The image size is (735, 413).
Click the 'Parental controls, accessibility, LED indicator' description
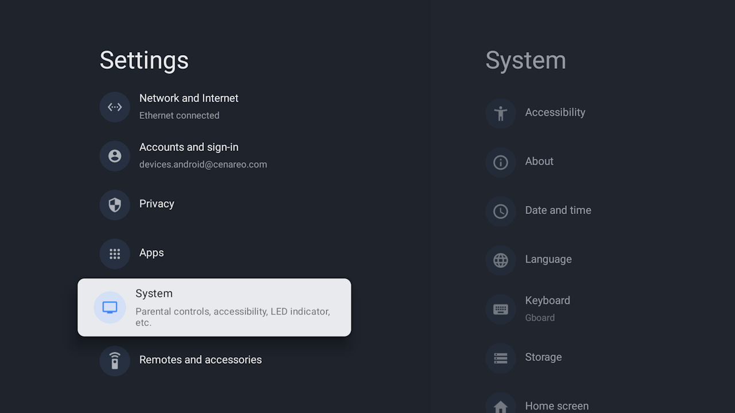point(233,317)
